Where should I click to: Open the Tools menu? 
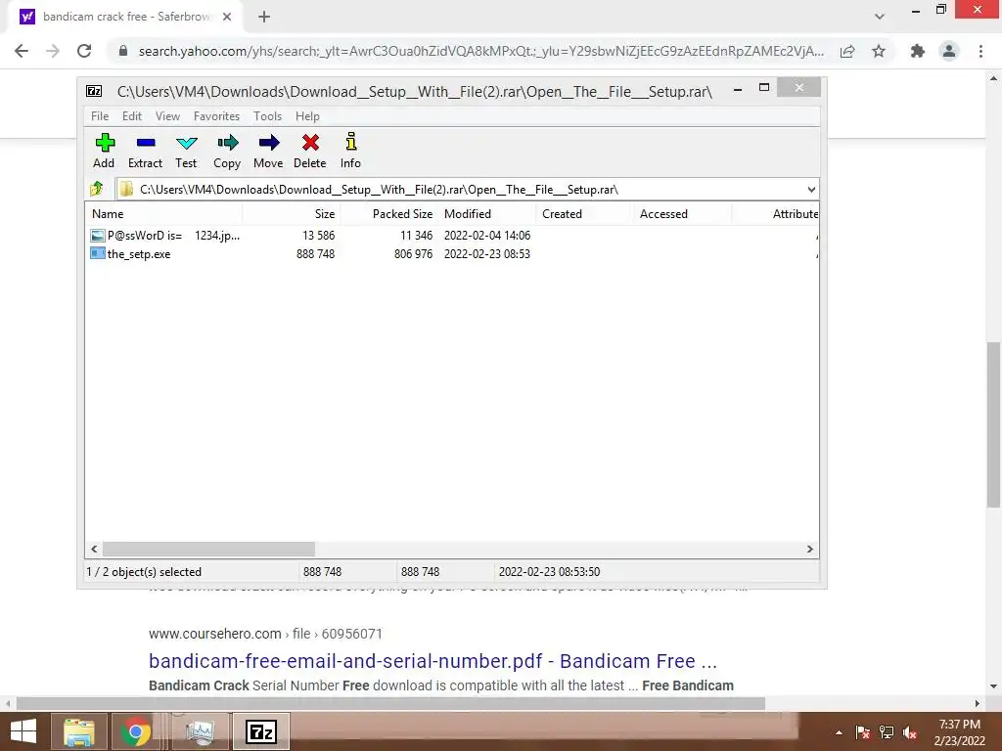(267, 116)
